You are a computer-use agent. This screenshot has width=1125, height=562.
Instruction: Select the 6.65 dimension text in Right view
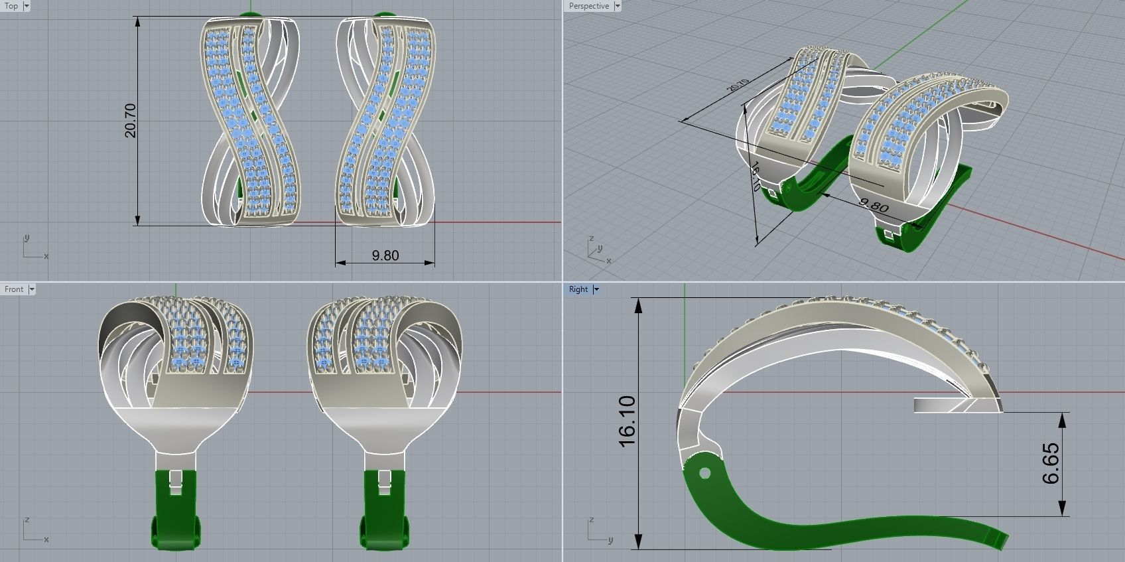pos(1051,464)
